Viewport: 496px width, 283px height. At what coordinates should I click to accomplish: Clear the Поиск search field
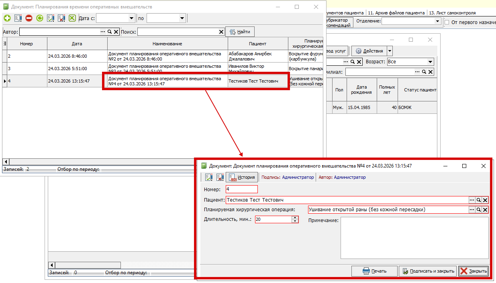221,32
